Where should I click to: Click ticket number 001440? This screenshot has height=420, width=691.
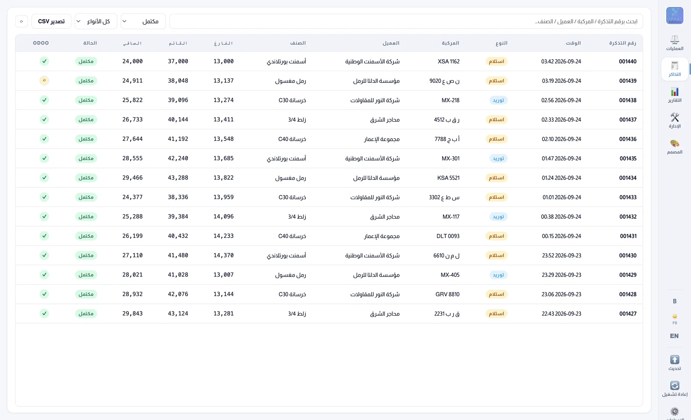tap(628, 61)
